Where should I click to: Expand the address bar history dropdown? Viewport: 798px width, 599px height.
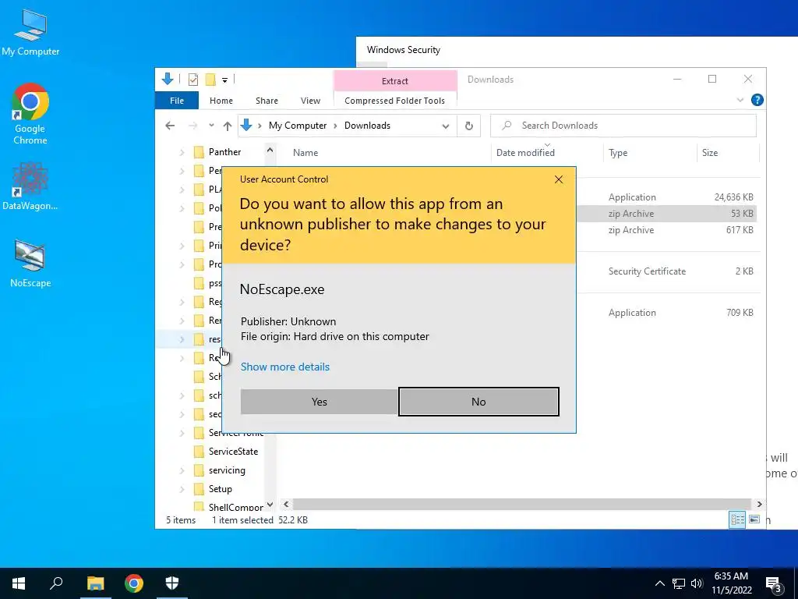445,126
